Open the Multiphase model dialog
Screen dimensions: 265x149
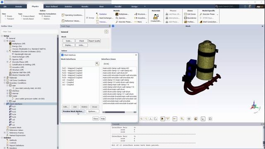[122, 14]
